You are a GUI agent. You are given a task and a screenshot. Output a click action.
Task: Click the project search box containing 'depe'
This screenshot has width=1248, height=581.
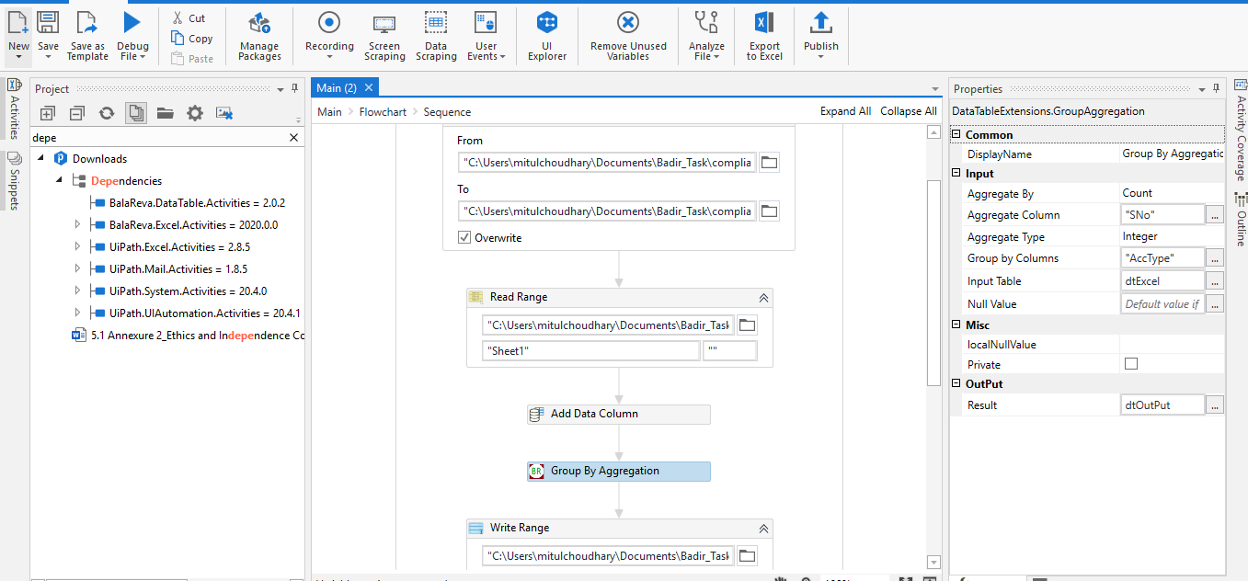click(158, 138)
